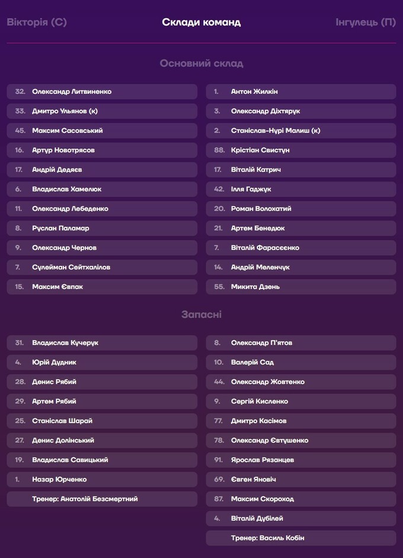Click Сулейман Сейтхалілов in starting lineup

click(102, 267)
